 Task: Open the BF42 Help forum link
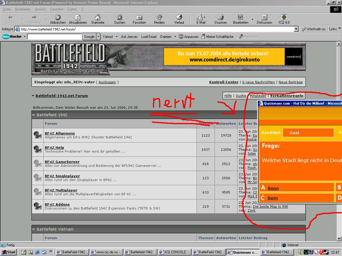(54, 147)
